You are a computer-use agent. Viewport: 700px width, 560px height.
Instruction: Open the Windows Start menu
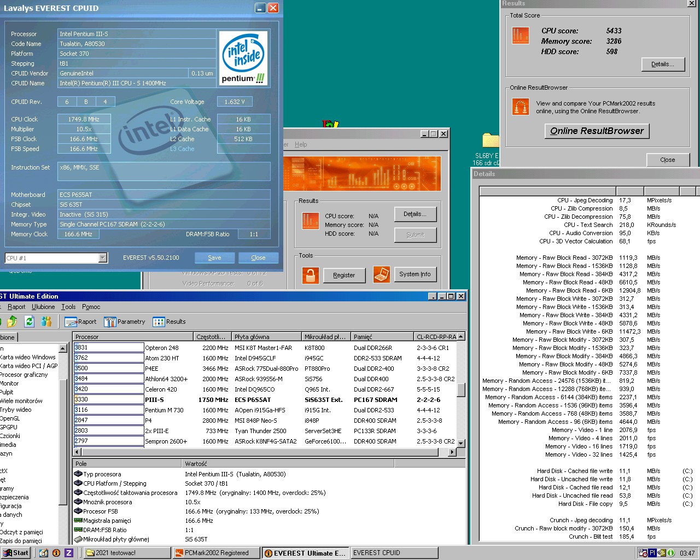(x=16, y=553)
